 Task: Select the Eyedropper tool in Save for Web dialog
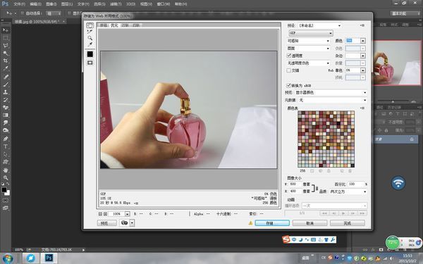[x=90, y=44]
